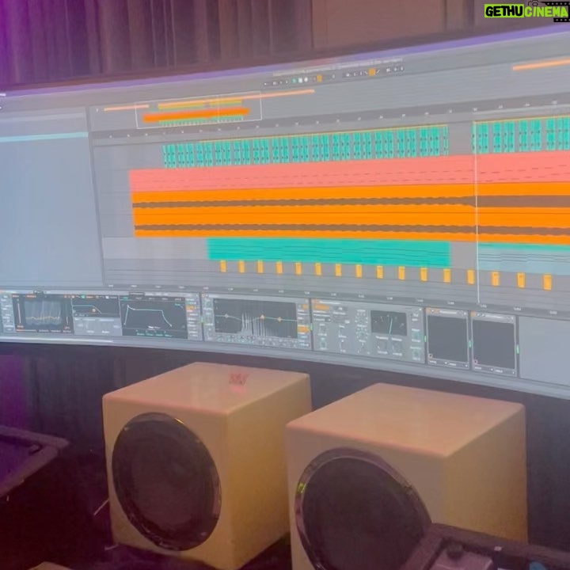Toggle the second dark-pad device's orange activator
This screenshot has height=570, width=570.
pos(473,313)
